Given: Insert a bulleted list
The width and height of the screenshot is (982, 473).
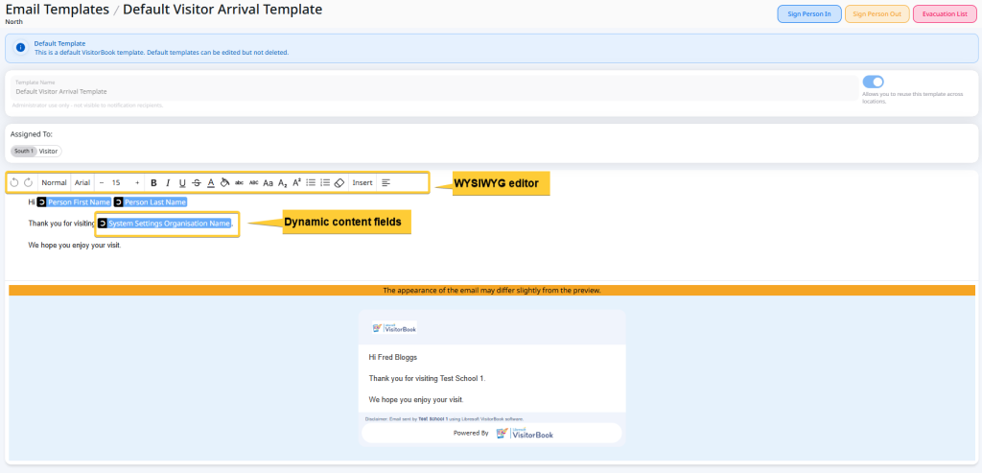Looking at the screenshot, I should tap(311, 182).
